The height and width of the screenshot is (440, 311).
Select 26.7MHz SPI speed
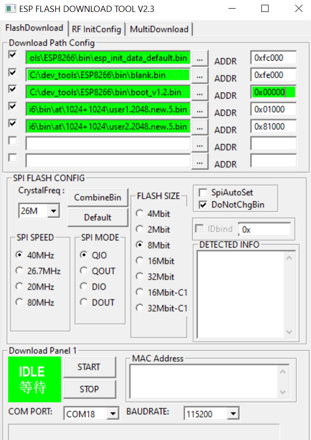38,271
